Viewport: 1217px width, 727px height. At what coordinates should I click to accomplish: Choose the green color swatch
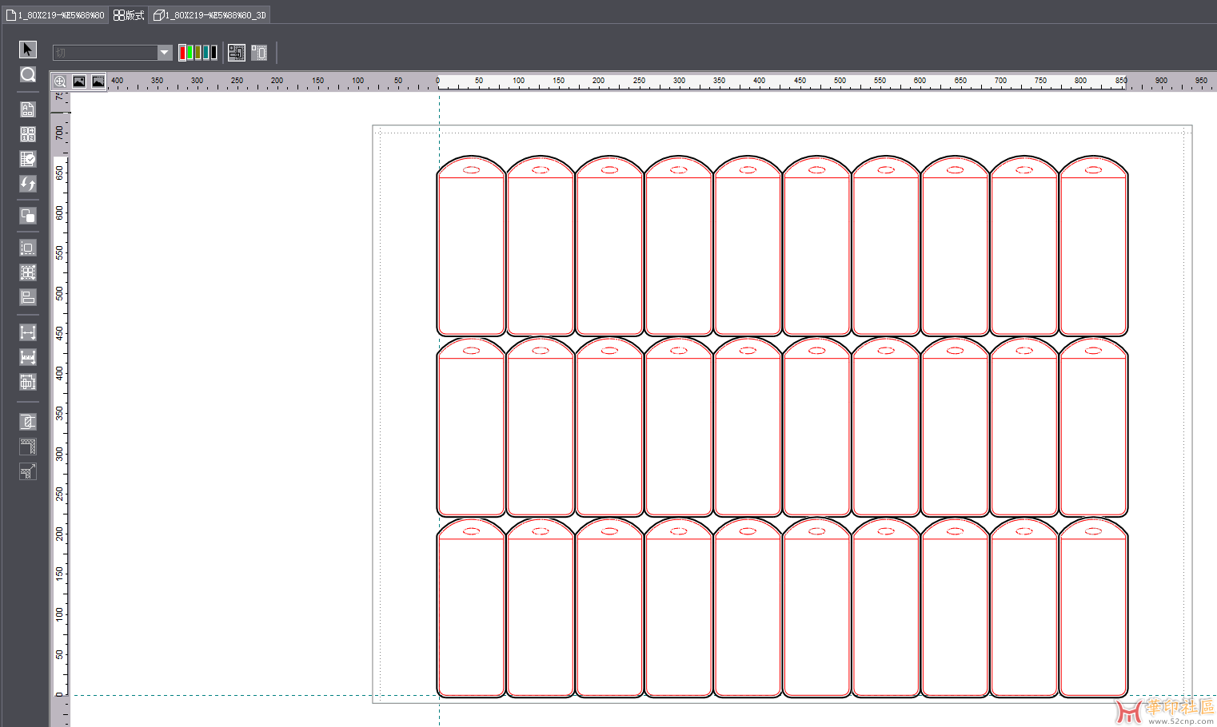(190, 53)
